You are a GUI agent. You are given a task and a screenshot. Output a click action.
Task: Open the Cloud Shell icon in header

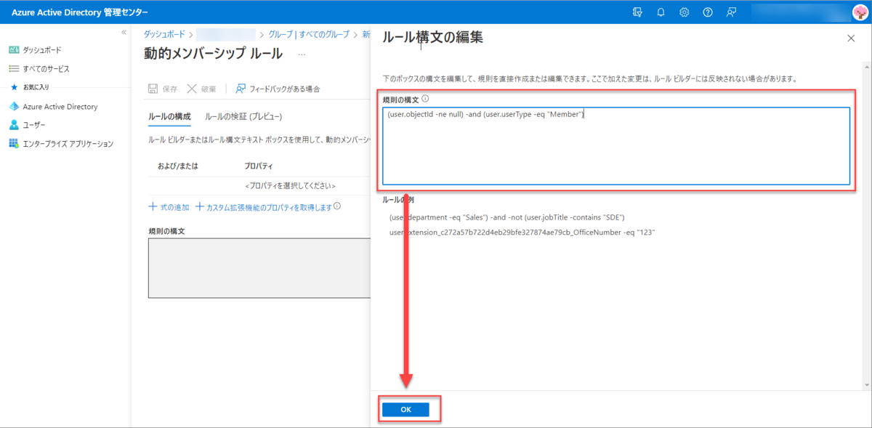(x=638, y=12)
